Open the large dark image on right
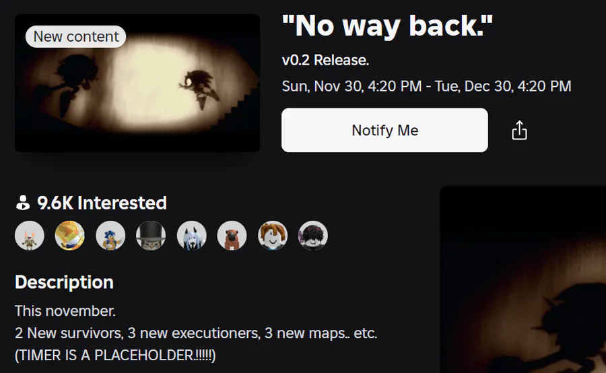Screen dimensions: 606x373 (523, 279)
